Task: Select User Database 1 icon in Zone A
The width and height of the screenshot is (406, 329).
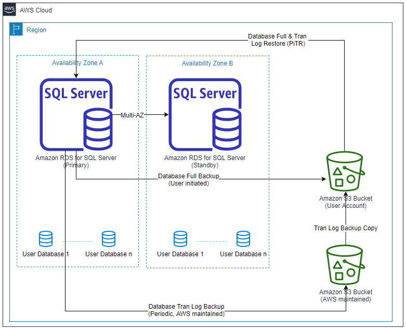Action: 46,239
